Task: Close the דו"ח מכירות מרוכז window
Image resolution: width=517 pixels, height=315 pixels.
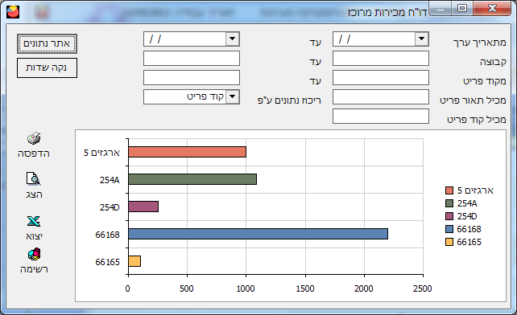Action: 492,8
